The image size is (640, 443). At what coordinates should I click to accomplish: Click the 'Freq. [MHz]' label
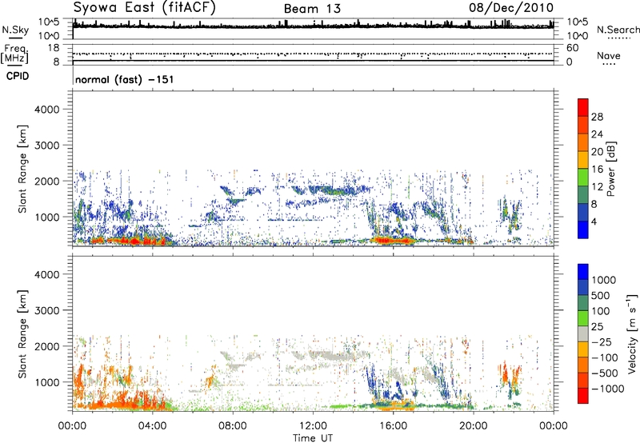coord(14,54)
